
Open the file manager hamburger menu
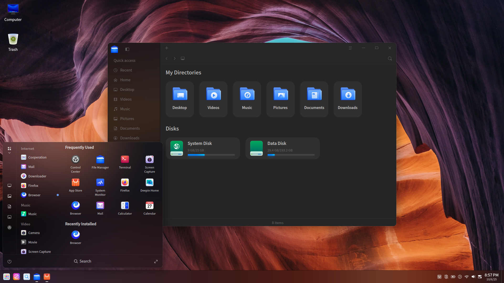point(350,48)
